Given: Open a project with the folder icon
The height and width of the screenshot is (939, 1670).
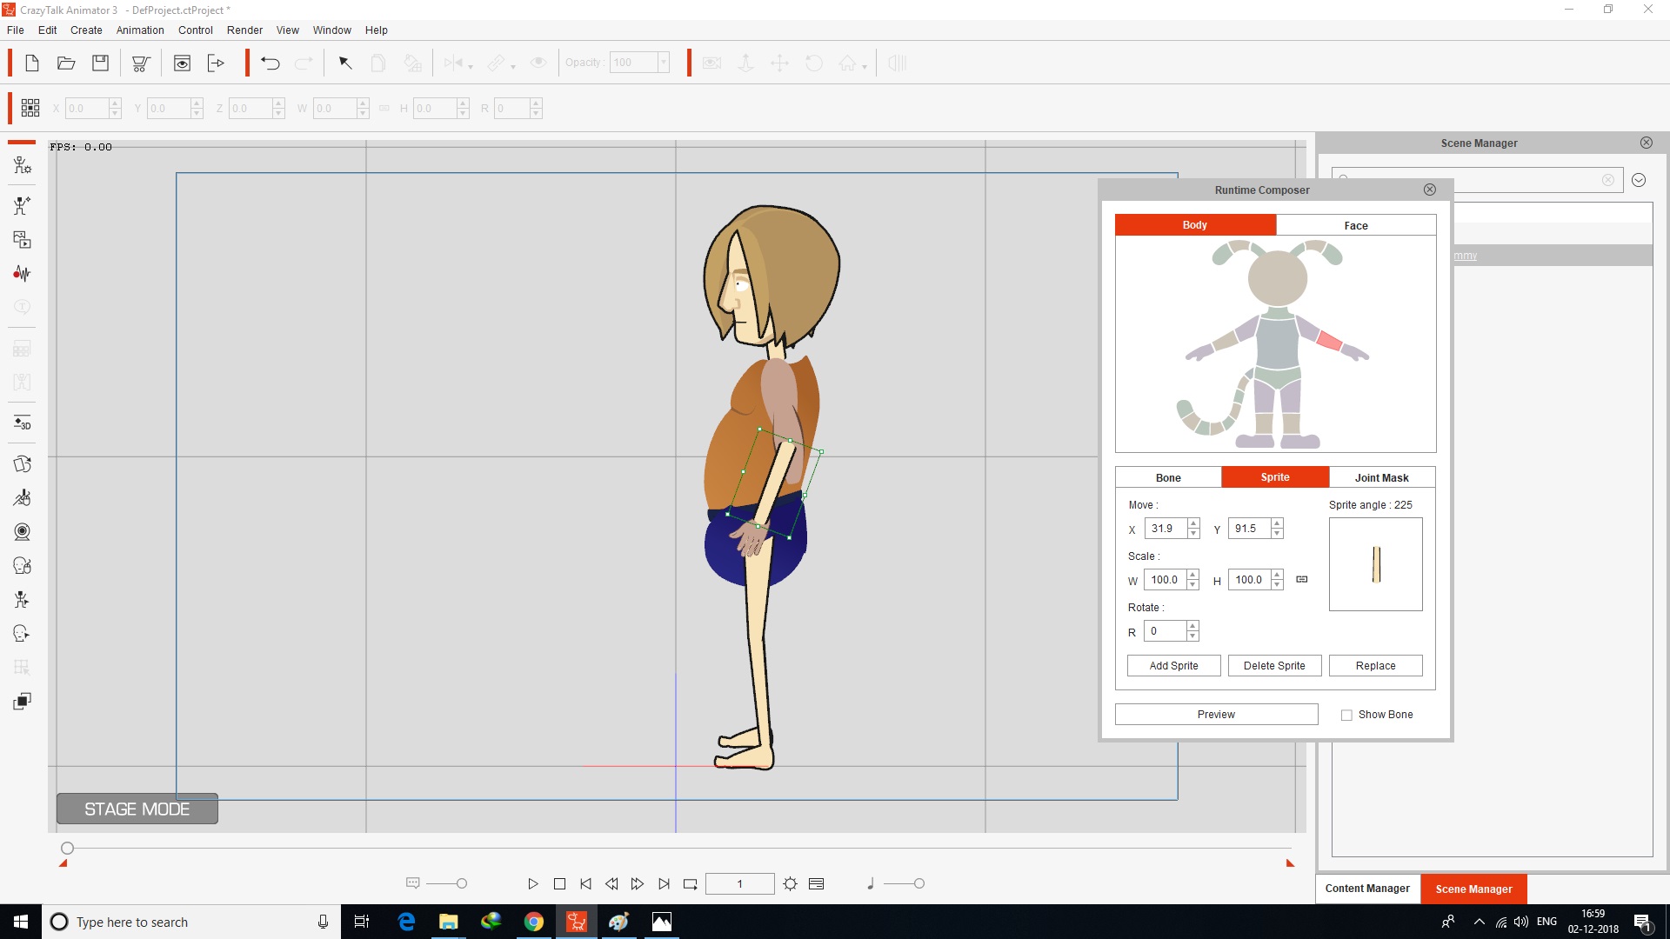Looking at the screenshot, I should (66, 63).
